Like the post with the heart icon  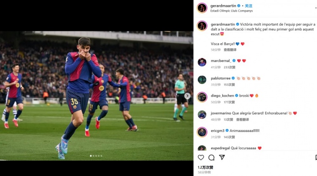tap(201, 157)
